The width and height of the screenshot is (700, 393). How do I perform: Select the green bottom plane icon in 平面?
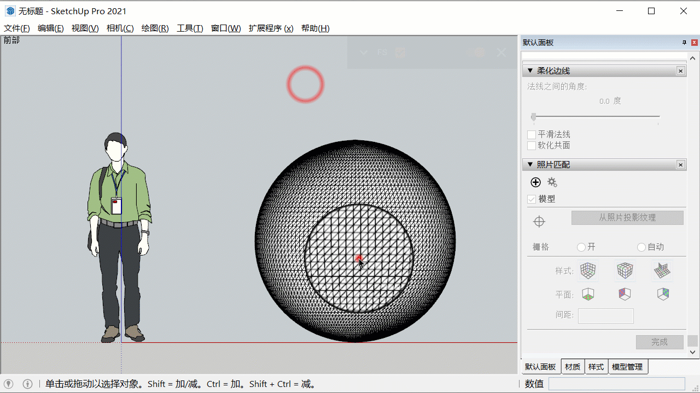tap(588, 294)
